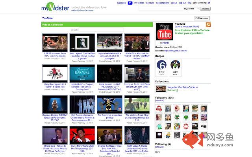Click The Grammys are getting political title

coord(109,116)
